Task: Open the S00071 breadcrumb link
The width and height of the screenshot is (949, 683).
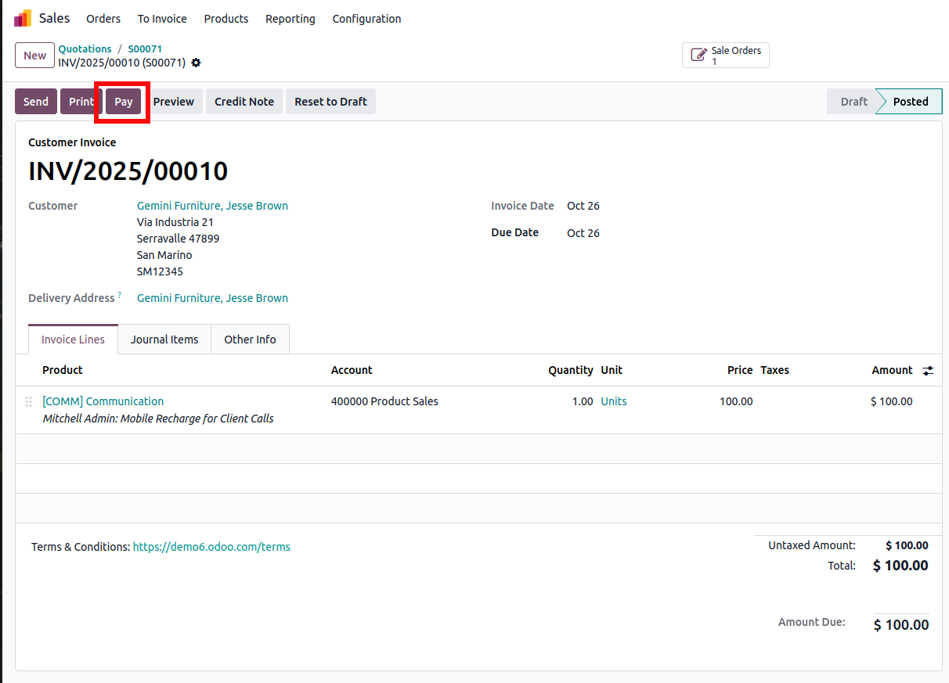Action: pos(145,49)
